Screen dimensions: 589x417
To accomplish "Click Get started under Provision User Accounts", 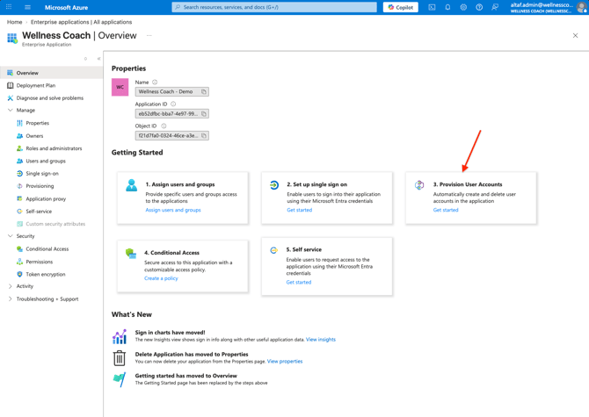I will (x=446, y=210).
